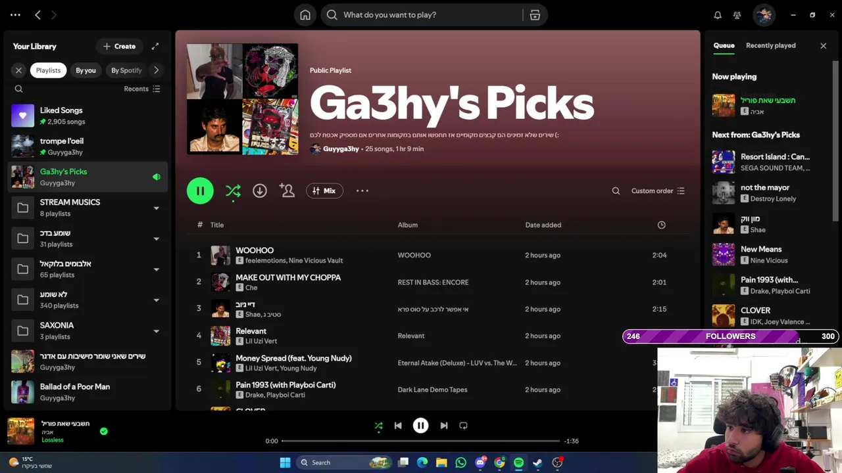Skip to the previous track
842x473 pixels.
click(x=398, y=426)
